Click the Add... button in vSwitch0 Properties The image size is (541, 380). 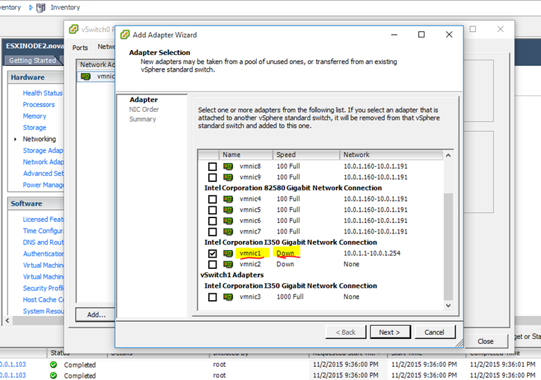click(x=96, y=315)
